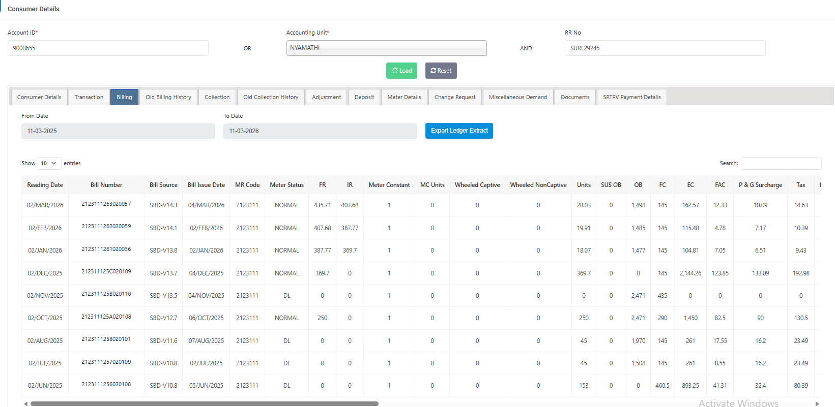835x407 pixels.
Task: Open the From Date picker field
Action: coord(118,131)
